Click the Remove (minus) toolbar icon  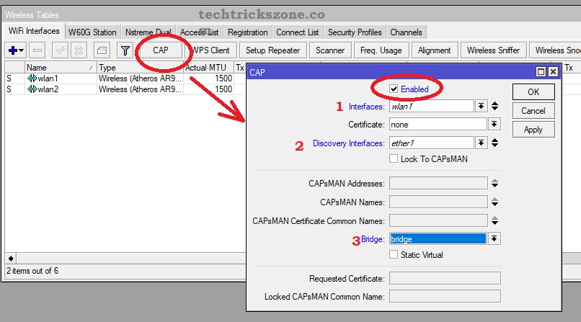pos(39,50)
